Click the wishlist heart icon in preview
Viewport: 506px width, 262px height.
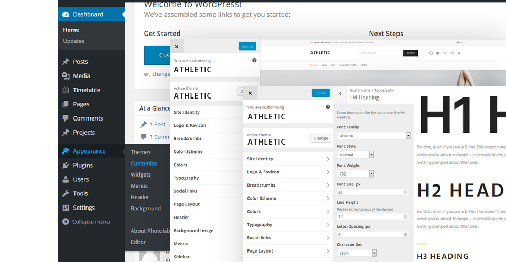tap(445, 53)
